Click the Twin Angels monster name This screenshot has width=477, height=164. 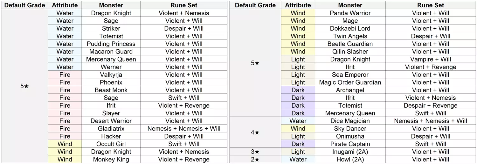(350, 36)
